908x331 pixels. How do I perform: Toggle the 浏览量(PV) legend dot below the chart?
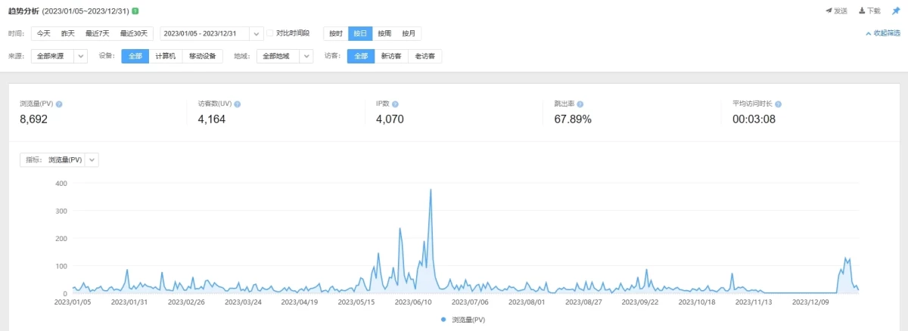pos(443,320)
